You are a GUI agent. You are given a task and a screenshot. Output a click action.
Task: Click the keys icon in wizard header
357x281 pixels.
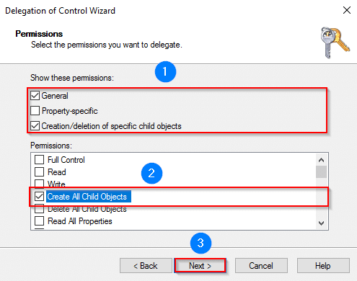click(335, 43)
